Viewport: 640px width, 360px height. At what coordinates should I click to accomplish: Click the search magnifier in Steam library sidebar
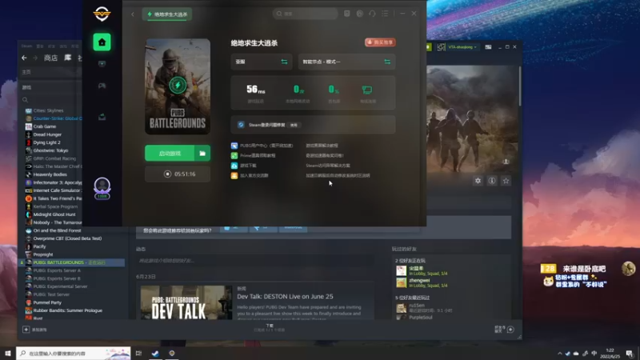point(26,99)
